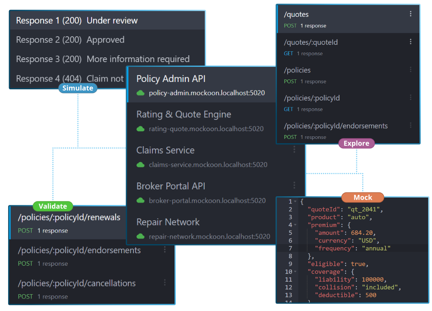Viewport: 432px width, 311px height.
Task: Open the /policies/:policyId/endorsements route in the Validate panel
Action: pyautogui.click(x=92, y=256)
